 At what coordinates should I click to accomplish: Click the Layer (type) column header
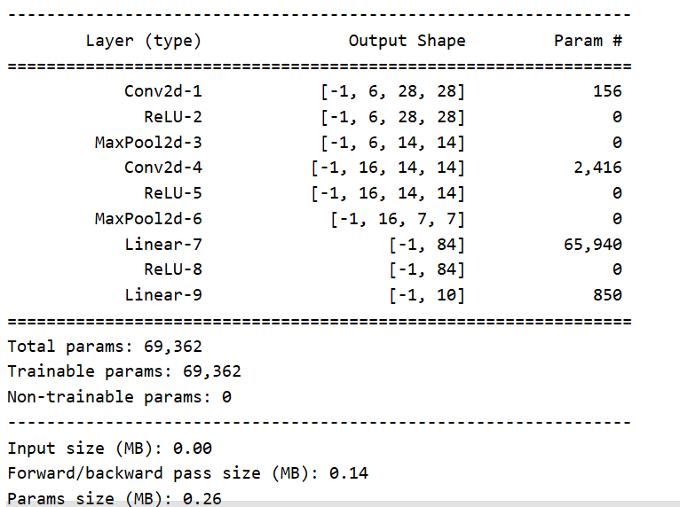coord(144,41)
